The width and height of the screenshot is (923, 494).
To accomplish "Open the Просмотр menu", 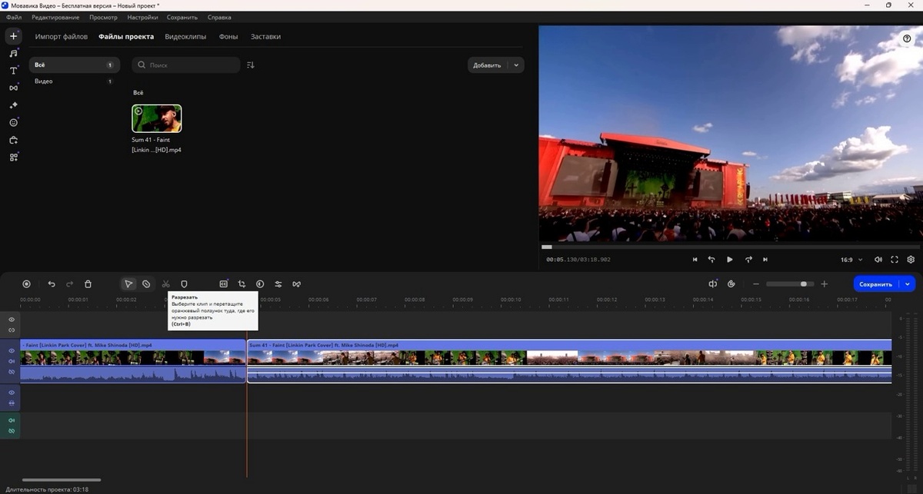I will [103, 17].
